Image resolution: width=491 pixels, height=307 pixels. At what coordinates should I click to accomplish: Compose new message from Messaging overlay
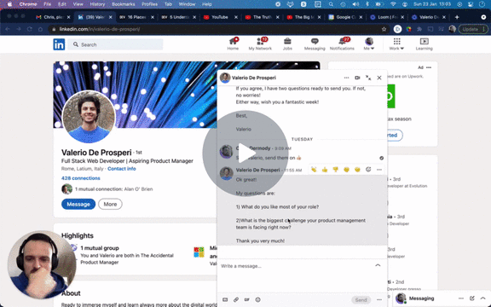472,298
